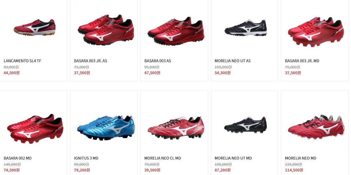This screenshot has height=175, width=351.
Task: Click the BASARA 003 JR. AS title link
Action: pyautogui.click(x=91, y=61)
